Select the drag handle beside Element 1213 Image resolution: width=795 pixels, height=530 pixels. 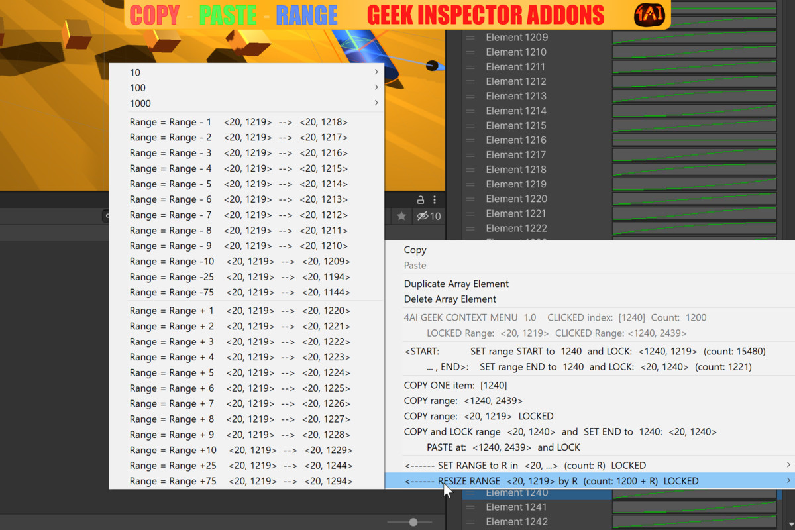point(472,95)
